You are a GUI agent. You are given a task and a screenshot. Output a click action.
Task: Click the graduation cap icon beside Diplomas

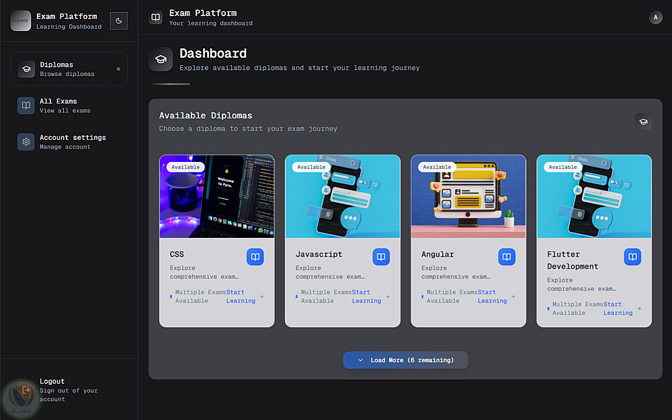tap(26, 69)
